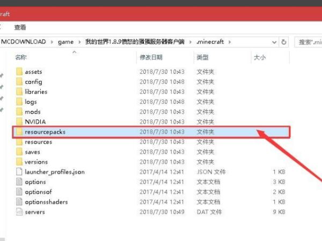The height and width of the screenshot is (241, 322).
Task: Click the .minecraft breadcrumb segment
Action: [210, 42]
